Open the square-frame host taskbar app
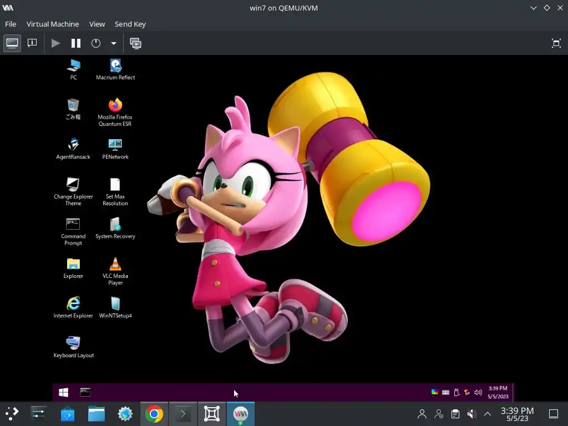Viewport: 568px width, 426px height. (x=212, y=413)
